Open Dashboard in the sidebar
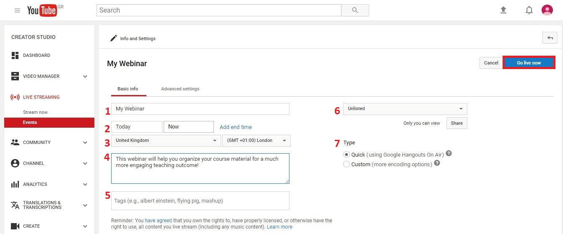The image size is (563, 234). click(x=36, y=55)
